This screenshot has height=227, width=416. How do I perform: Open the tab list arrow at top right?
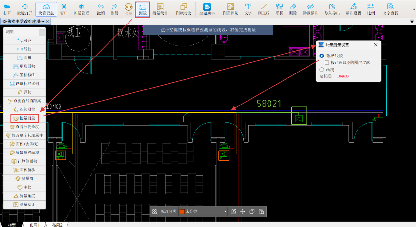click(x=412, y=22)
